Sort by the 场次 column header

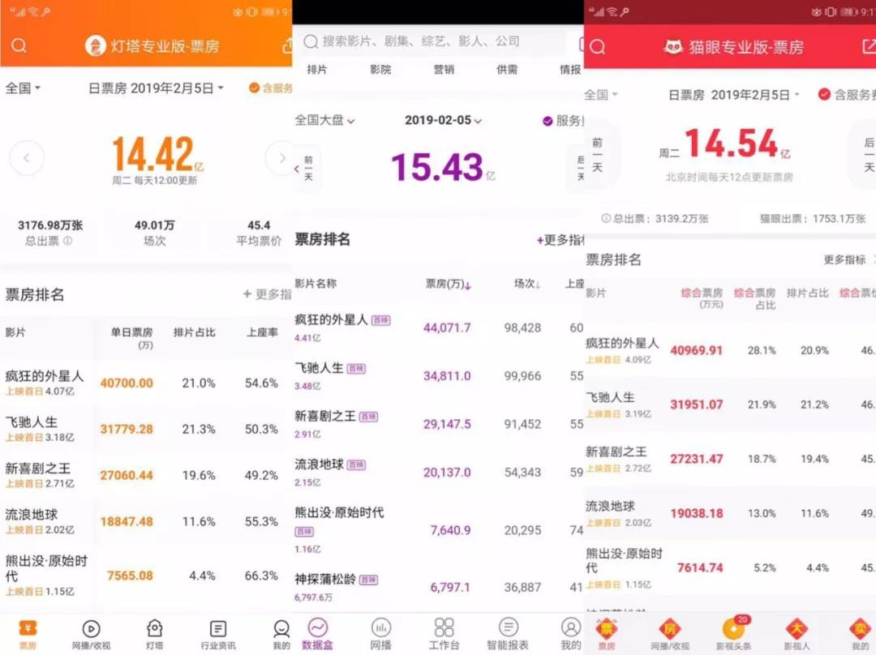527,284
